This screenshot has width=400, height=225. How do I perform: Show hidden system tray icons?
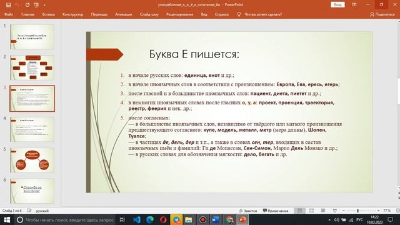pos(329,219)
